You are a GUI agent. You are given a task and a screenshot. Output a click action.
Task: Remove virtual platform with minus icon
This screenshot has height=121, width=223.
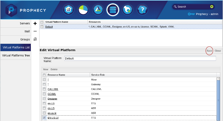coord(35,31)
